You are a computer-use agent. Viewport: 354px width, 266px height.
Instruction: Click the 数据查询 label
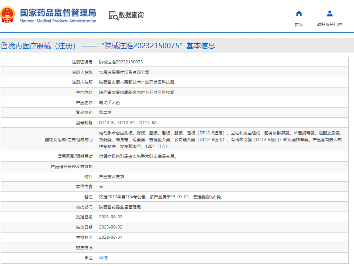(x=131, y=15)
